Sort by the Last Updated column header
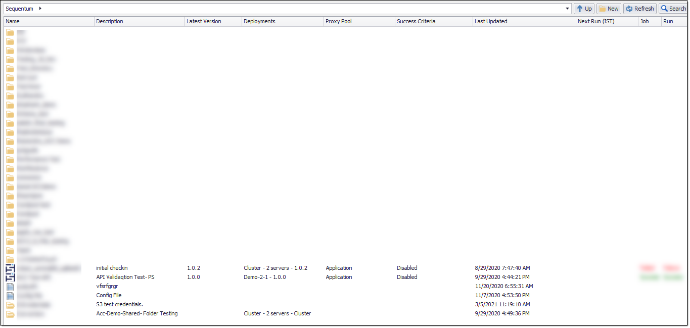The height and width of the screenshot is (328, 690). 491,21
